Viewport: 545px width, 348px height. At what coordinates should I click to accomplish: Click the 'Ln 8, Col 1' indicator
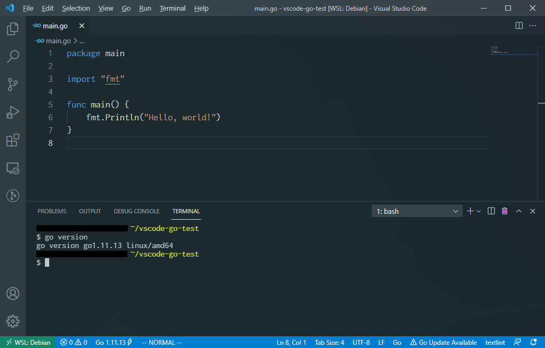(x=291, y=342)
